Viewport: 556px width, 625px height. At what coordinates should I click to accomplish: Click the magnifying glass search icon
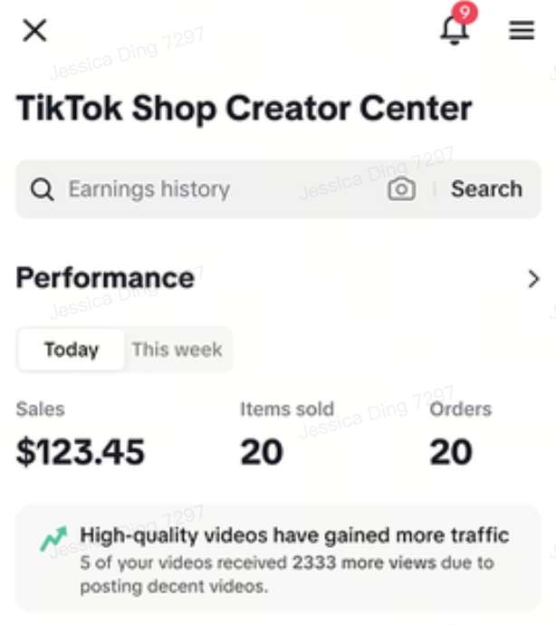coord(42,189)
